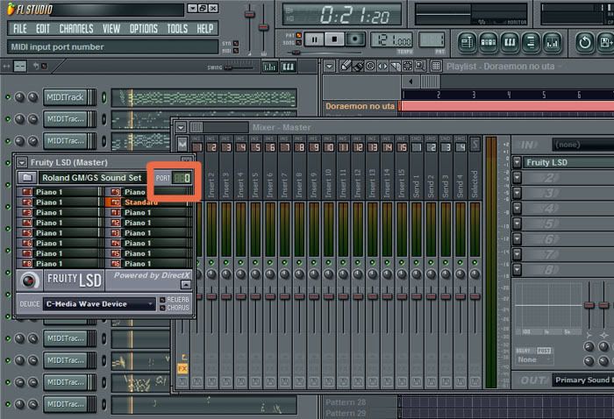Click the PORT number field in Fruity LSD

pos(182,178)
